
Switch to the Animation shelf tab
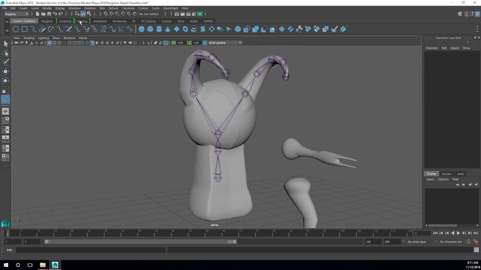(100, 21)
